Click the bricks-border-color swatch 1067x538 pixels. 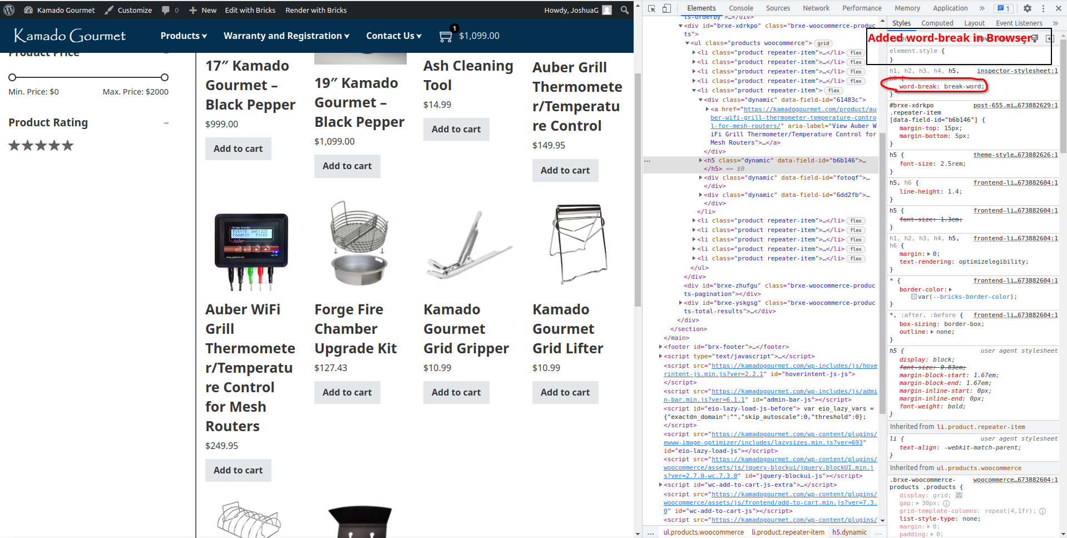[914, 297]
